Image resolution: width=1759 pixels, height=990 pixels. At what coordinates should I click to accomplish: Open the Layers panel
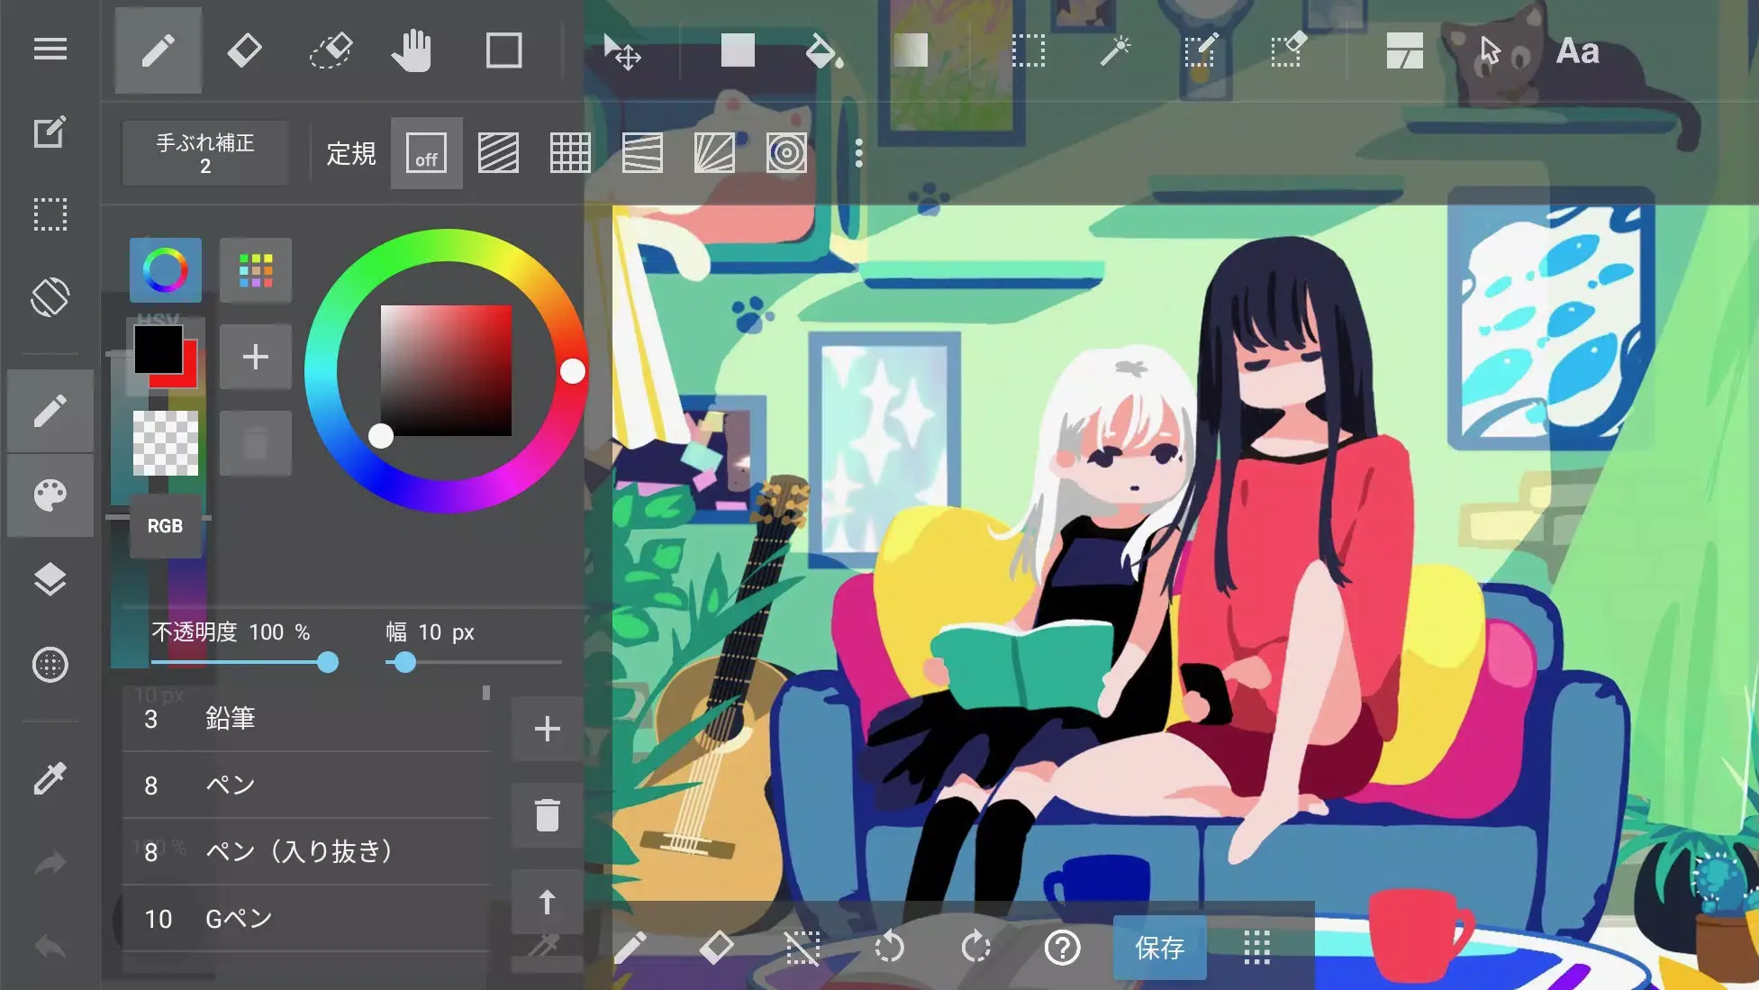point(50,579)
